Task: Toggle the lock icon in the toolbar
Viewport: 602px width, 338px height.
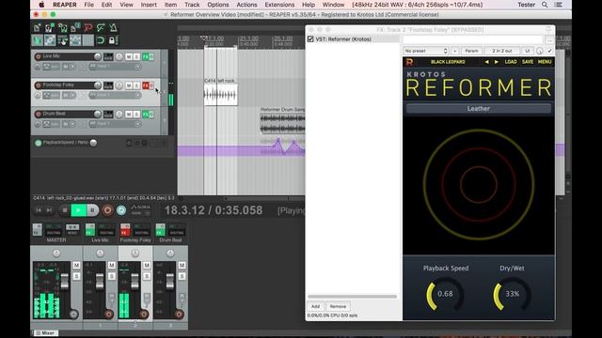Action: (113, 39)
